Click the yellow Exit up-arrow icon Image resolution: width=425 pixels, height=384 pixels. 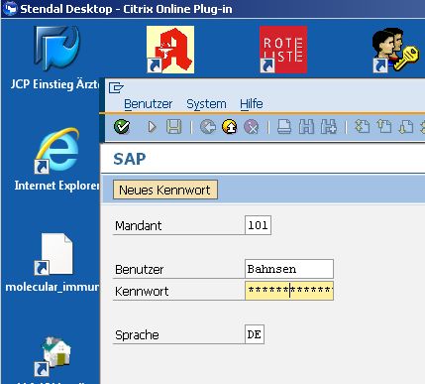(x=230, y=127)
